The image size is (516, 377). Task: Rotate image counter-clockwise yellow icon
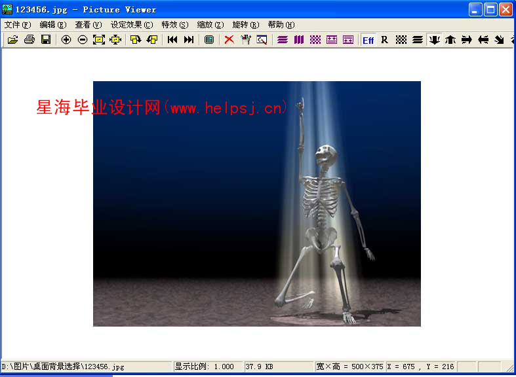[152, 40]
